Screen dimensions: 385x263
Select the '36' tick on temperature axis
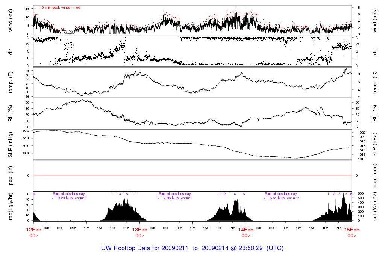[27, 97]
